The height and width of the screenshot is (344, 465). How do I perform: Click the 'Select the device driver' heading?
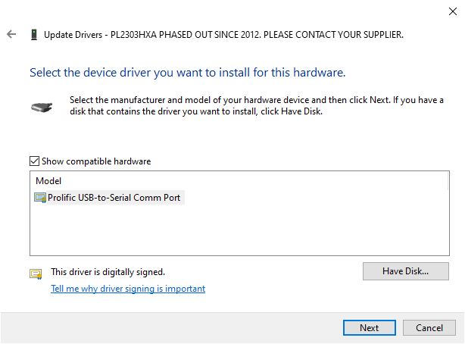tap(187, 73)
